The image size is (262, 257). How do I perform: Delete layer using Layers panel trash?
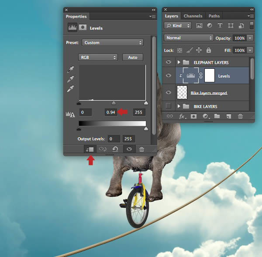(240, 116)
